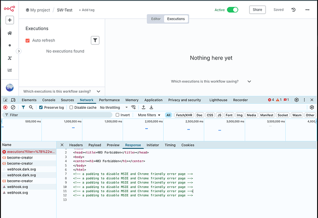Click the SW user avatar
The height and width of the screenshot is (218, 318).
10,88
